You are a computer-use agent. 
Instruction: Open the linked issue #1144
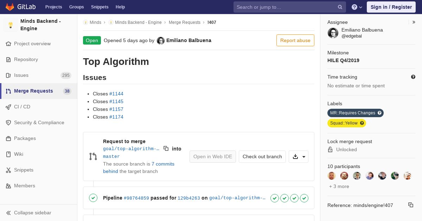116,94
